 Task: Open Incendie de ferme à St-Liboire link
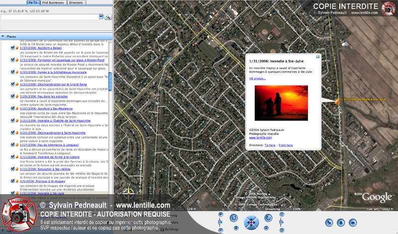(49, 157)
